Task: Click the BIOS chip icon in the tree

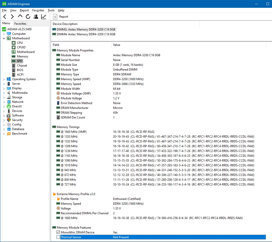Action: point(14,70)
